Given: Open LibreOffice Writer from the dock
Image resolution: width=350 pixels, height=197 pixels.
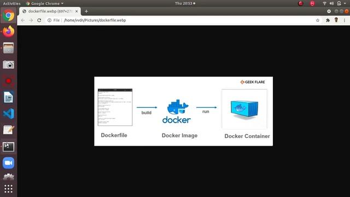Looking at the screenshot, I should (x=9, y=97).
